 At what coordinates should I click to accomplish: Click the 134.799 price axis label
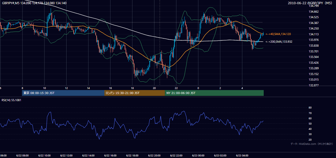[x=313, y=6]
